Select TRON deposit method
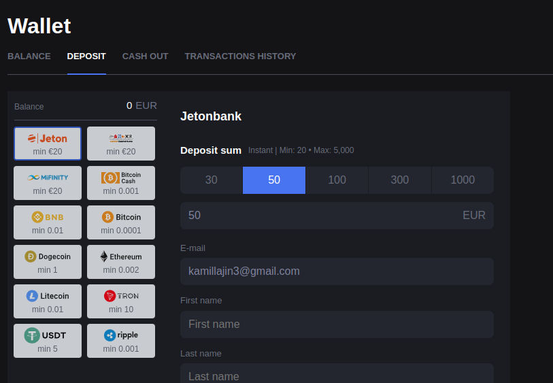The width and height of the screenshot is (553, 383). click(x=121, y=301)
